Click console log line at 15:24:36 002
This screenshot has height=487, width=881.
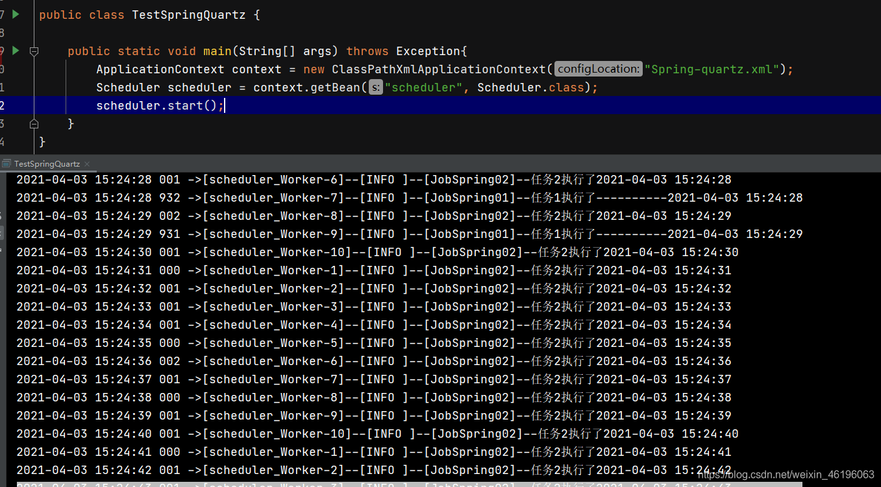tap(374, 361)
